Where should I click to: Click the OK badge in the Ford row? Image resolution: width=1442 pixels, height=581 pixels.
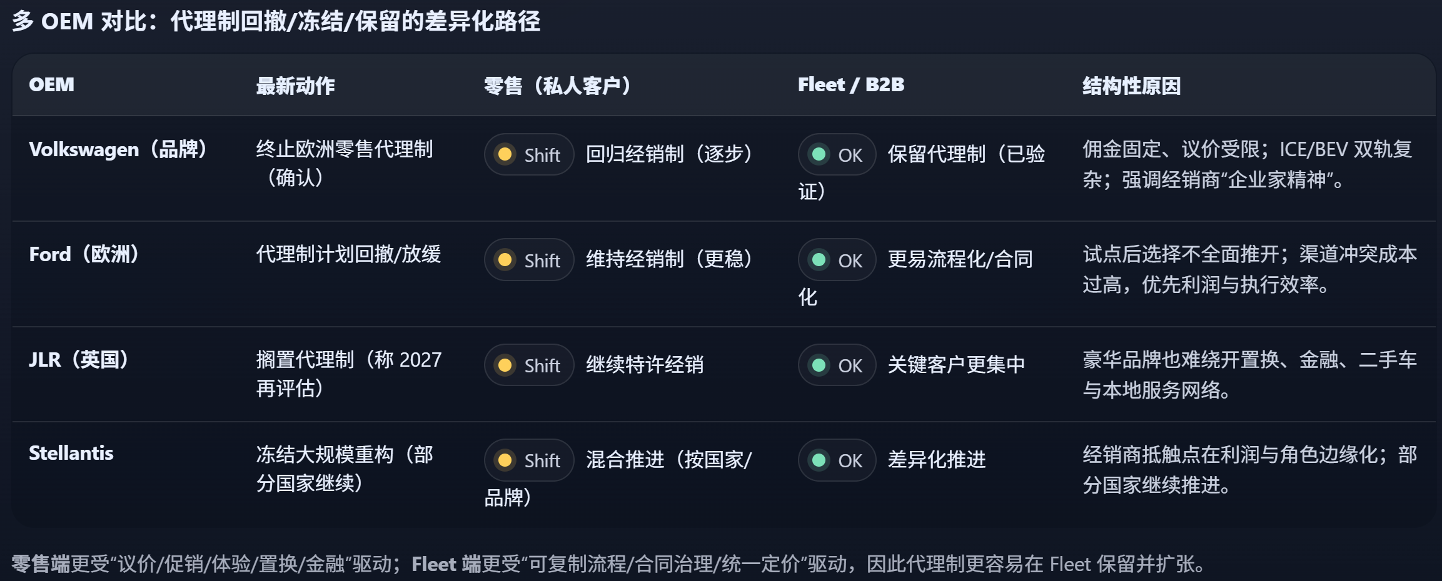point(836,260)
